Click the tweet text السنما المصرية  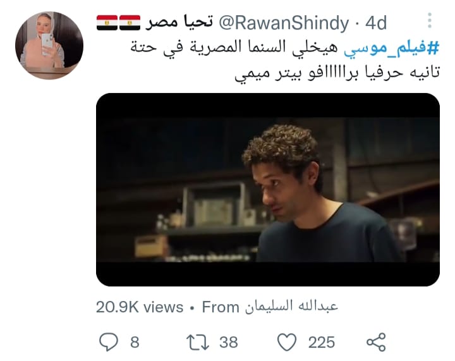(238, 47)
